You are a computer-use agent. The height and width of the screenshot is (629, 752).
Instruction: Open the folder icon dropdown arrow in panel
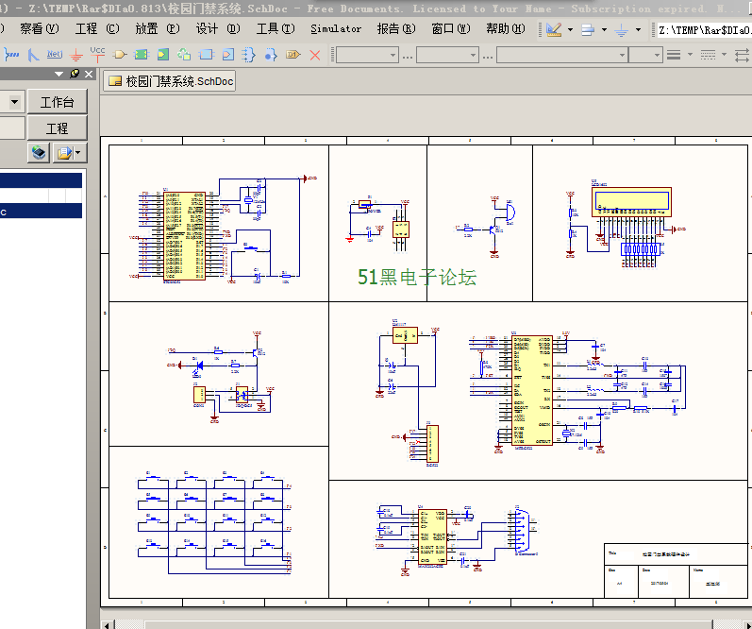(77, 152)
